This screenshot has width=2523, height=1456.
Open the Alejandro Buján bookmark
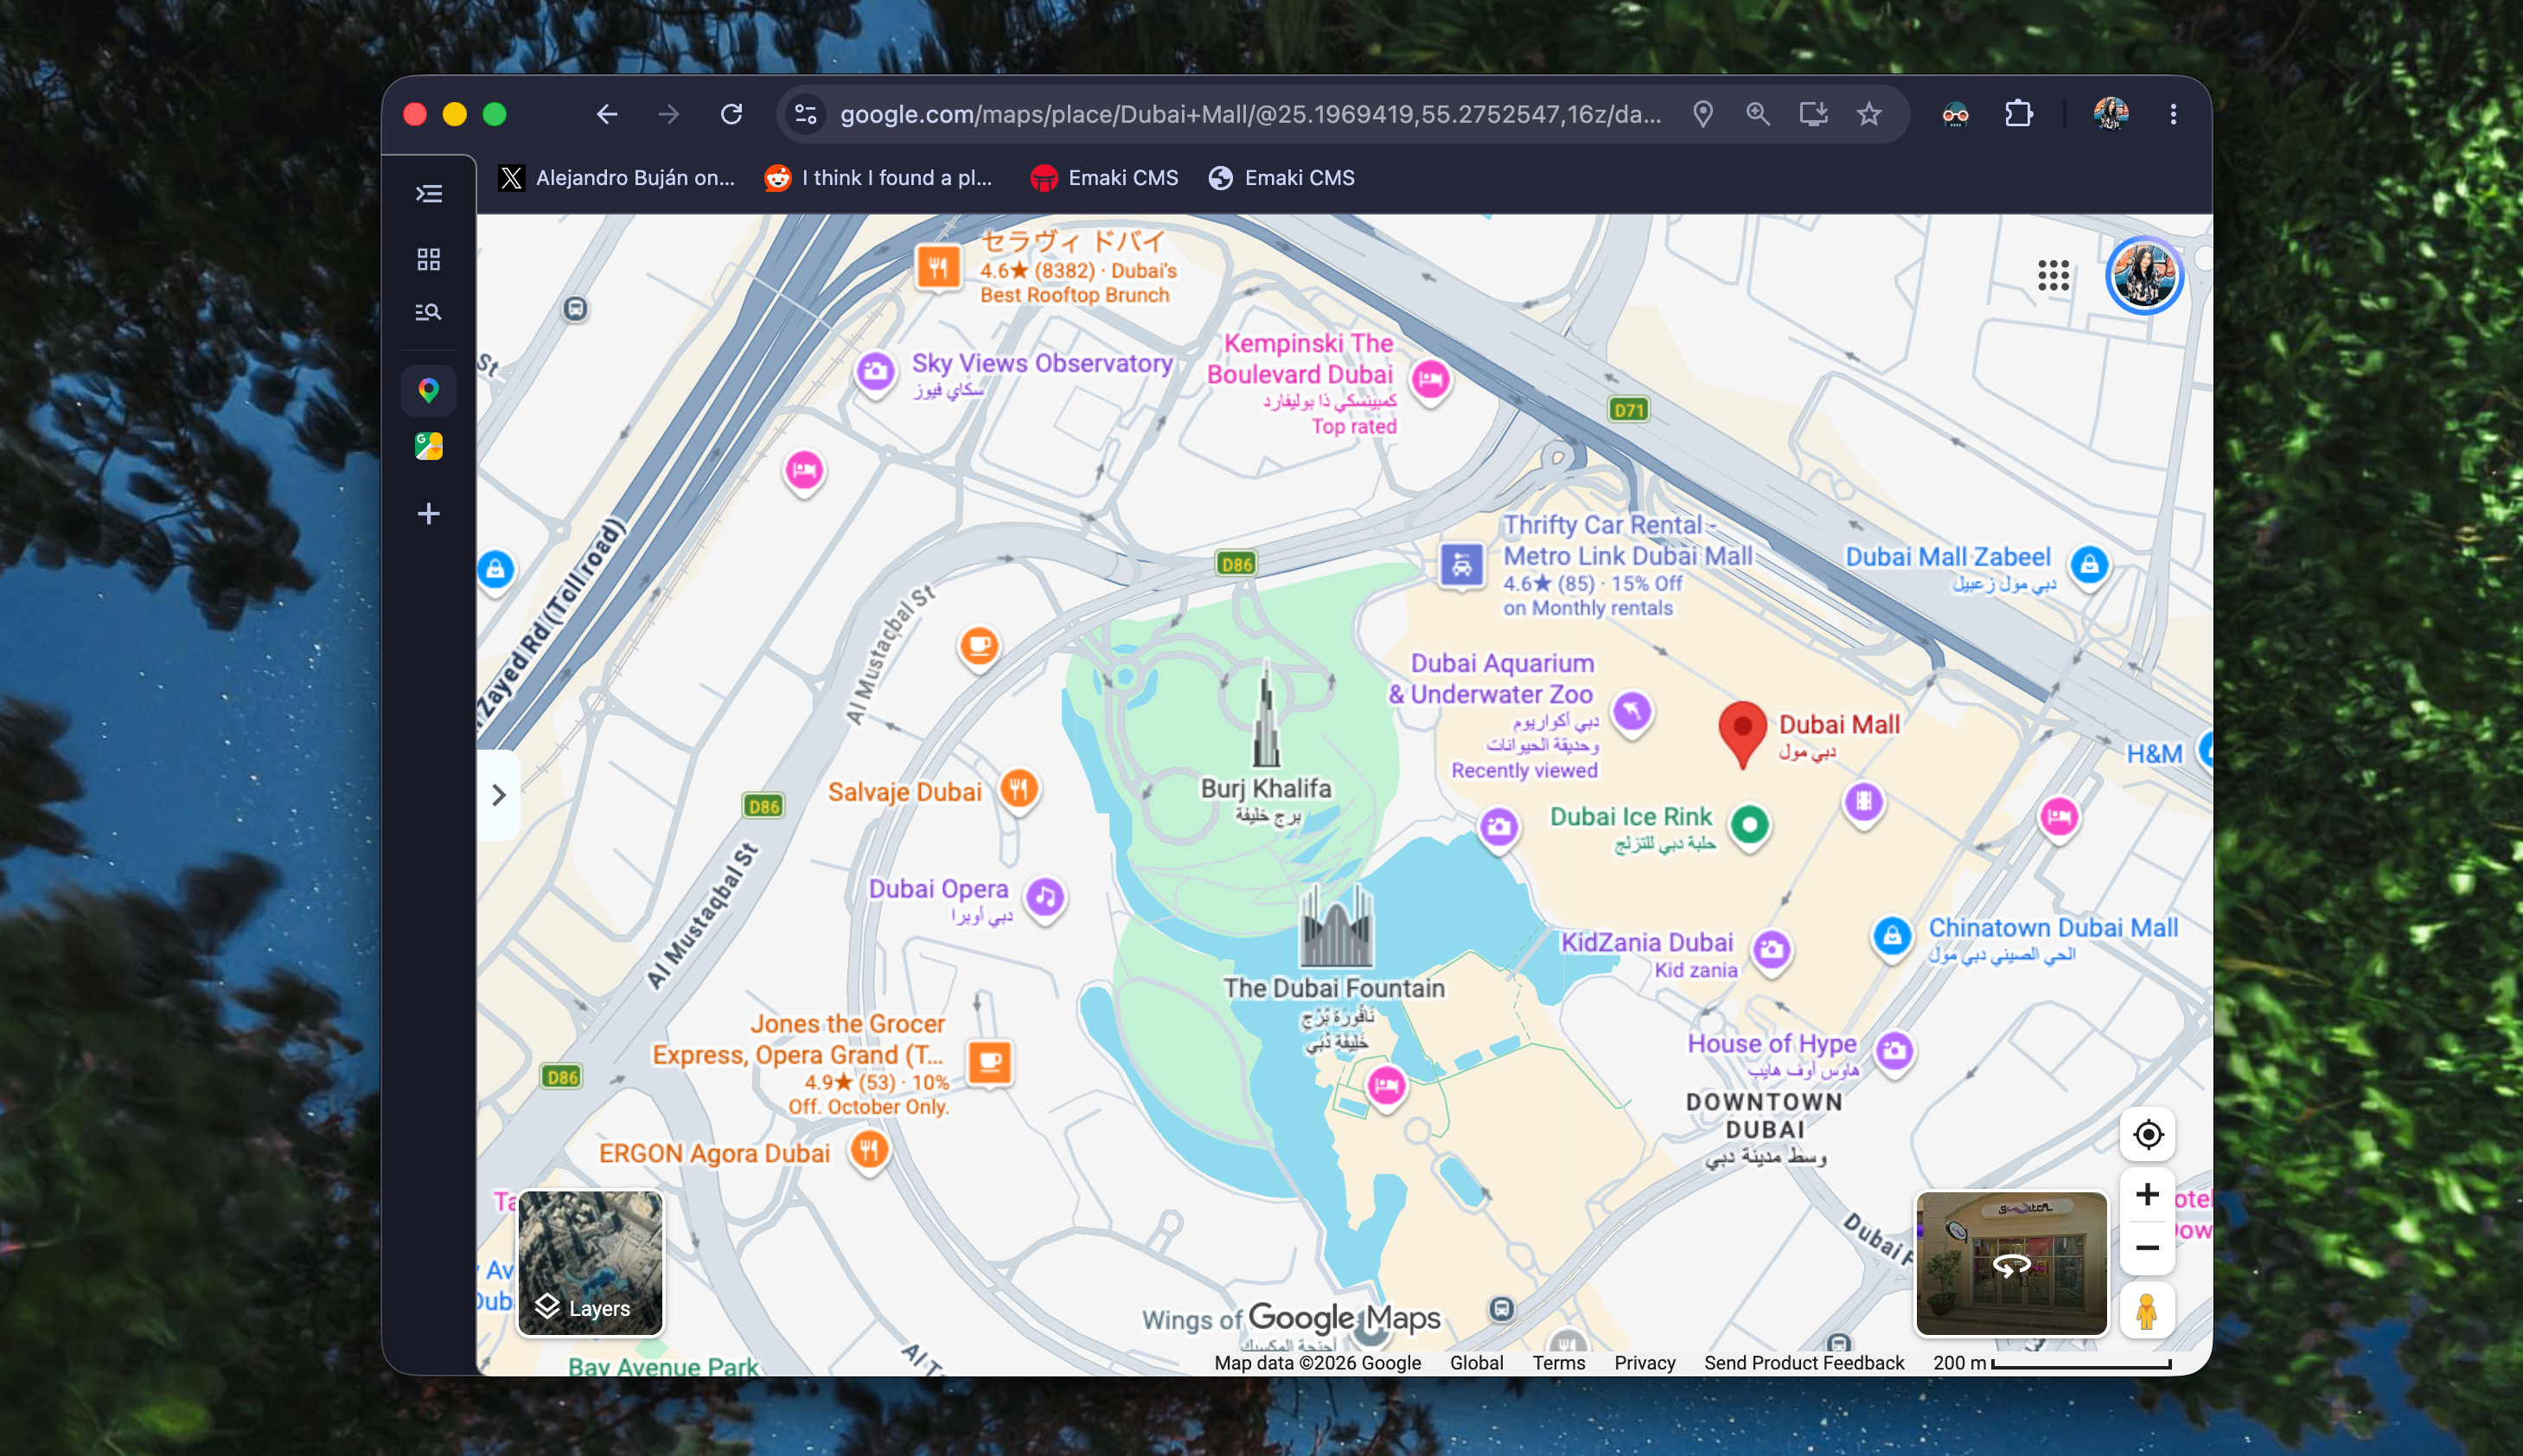point(617,178)
